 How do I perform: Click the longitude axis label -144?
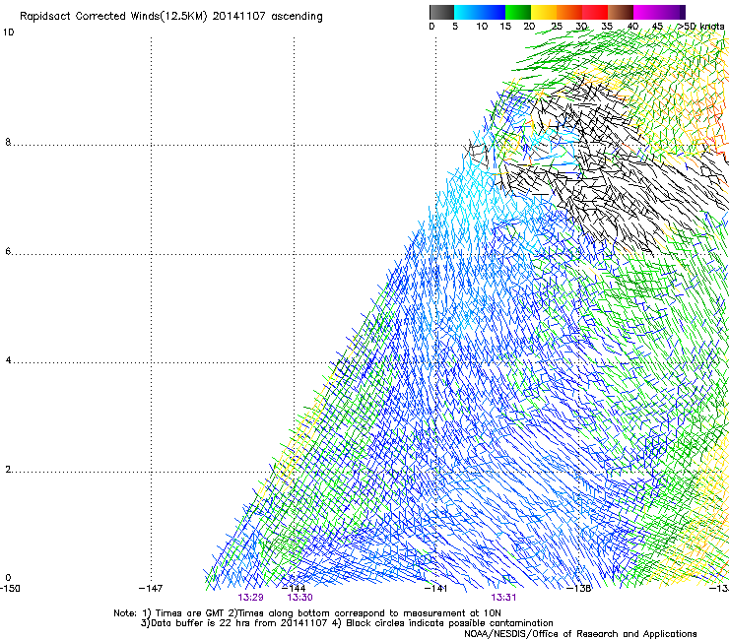pyautogui.click(x=294, y=589)
